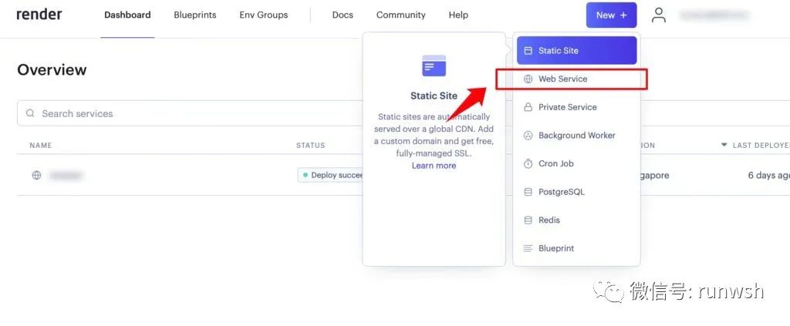Click the Blueprint lines icon

(x=528, y=248)
